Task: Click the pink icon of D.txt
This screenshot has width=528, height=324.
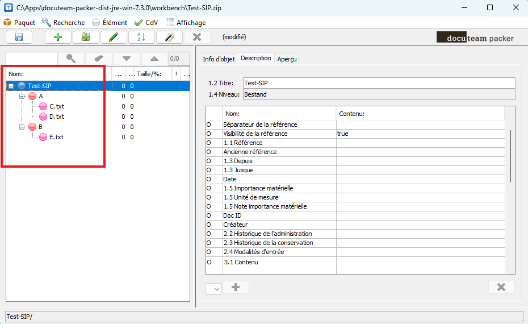Action: tap(43, 117)
